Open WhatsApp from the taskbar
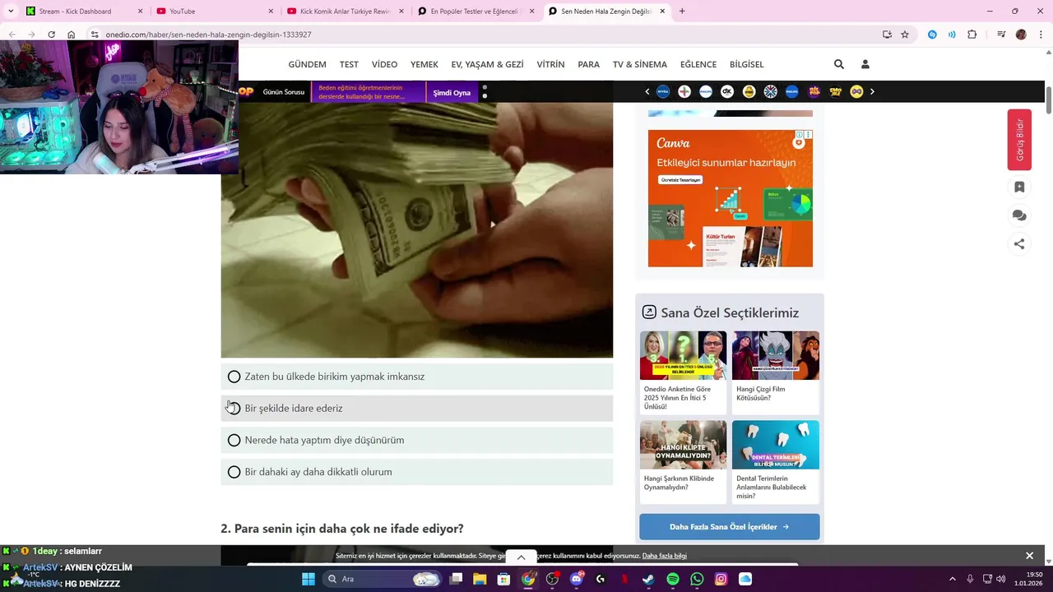 (697, 579)
